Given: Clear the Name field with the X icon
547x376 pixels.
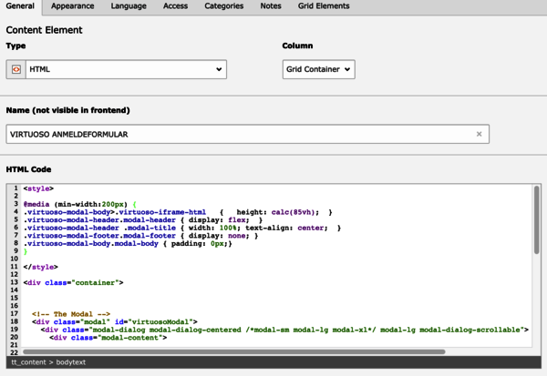Looking at the screenshot, I should 479,134.
